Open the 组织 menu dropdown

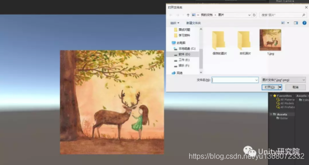point(175,23)
